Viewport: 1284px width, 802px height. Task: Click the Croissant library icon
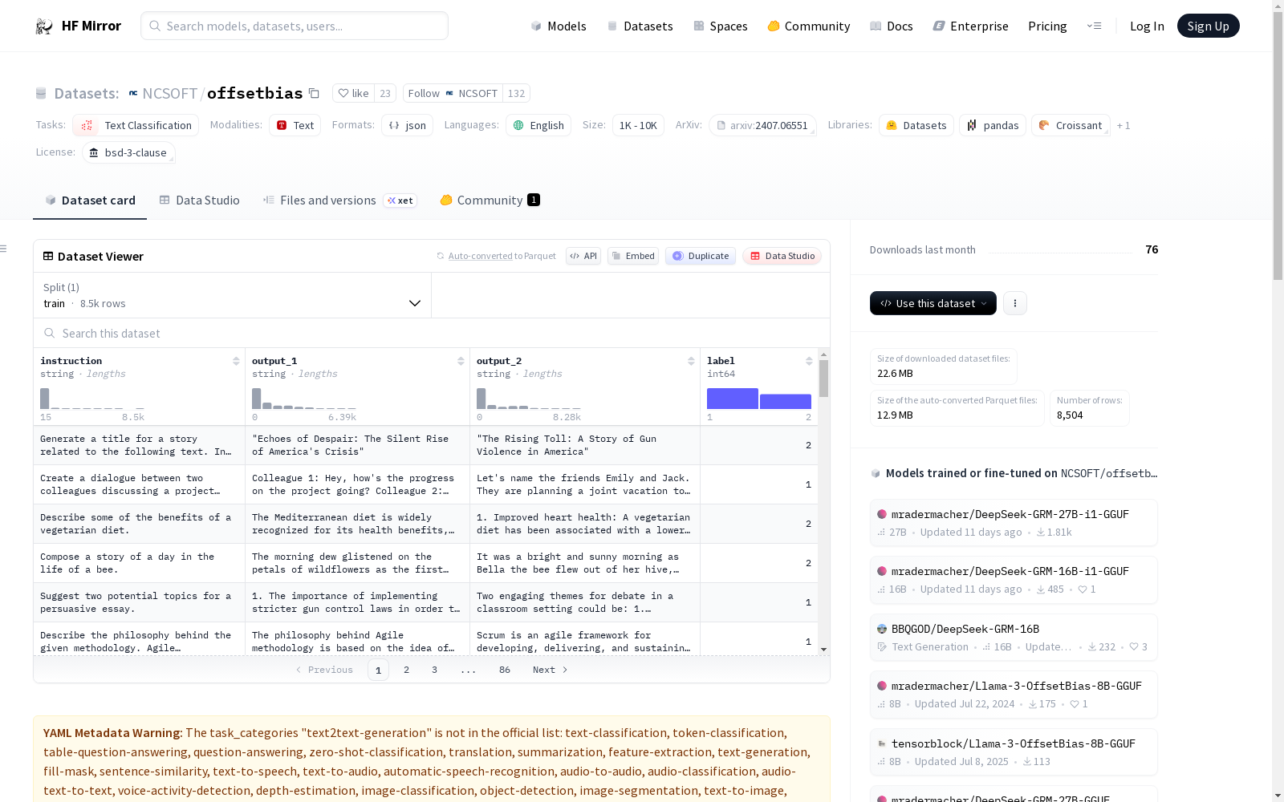click(1044, 125)
